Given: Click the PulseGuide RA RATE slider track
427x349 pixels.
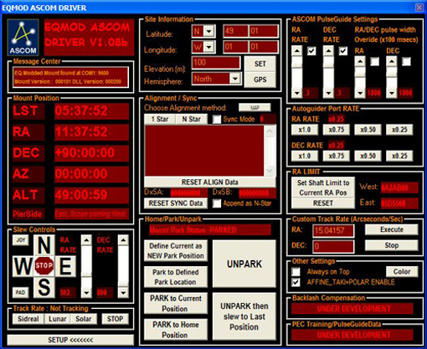Looking at the screenshot, I should coord(297,72).
